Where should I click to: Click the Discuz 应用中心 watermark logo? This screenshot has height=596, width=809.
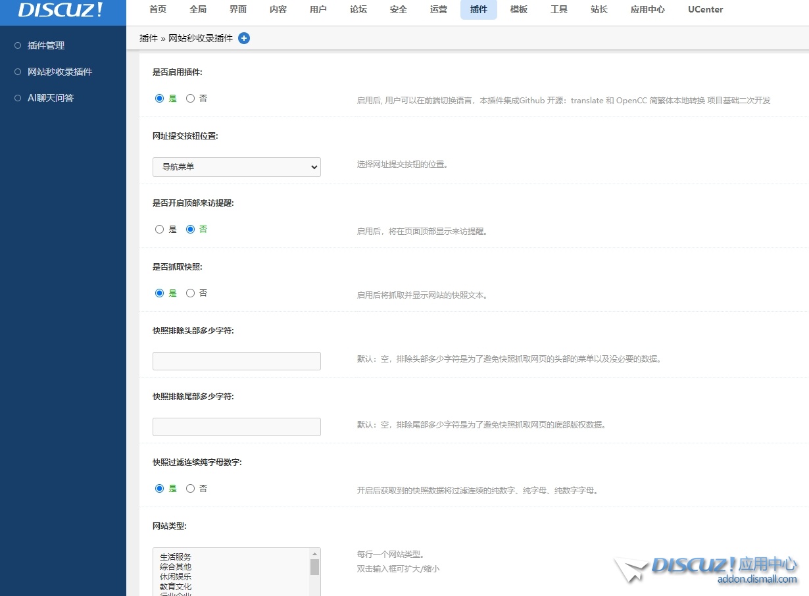click(x=706, y=570)
